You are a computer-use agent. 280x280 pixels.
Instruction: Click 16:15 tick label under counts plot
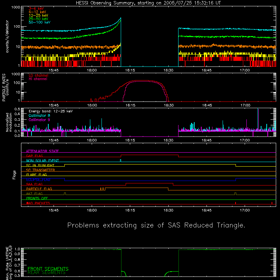click(130, 70)
